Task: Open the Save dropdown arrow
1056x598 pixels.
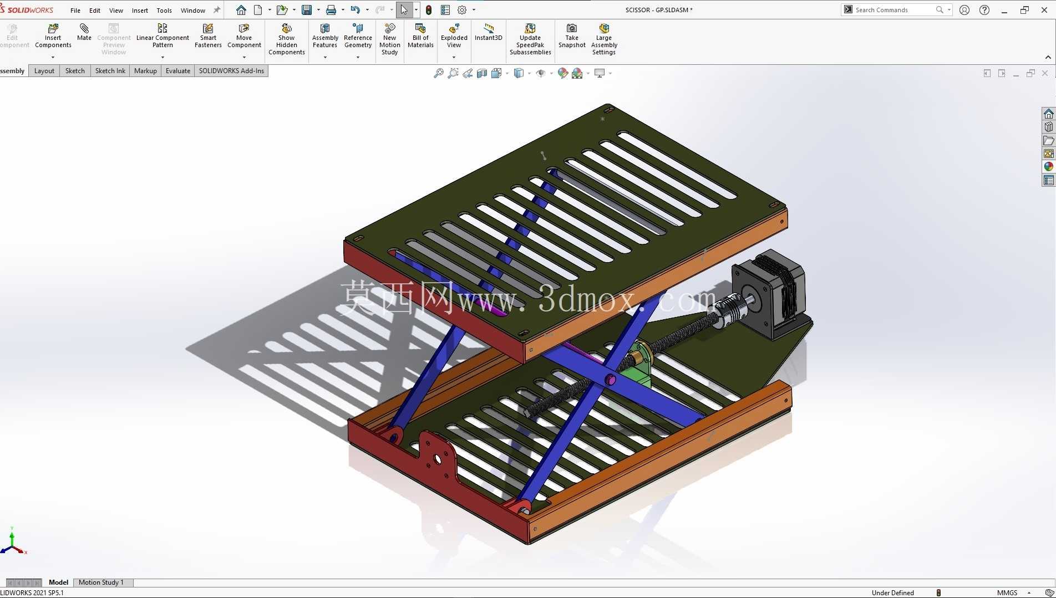Action: coord(318,10)
